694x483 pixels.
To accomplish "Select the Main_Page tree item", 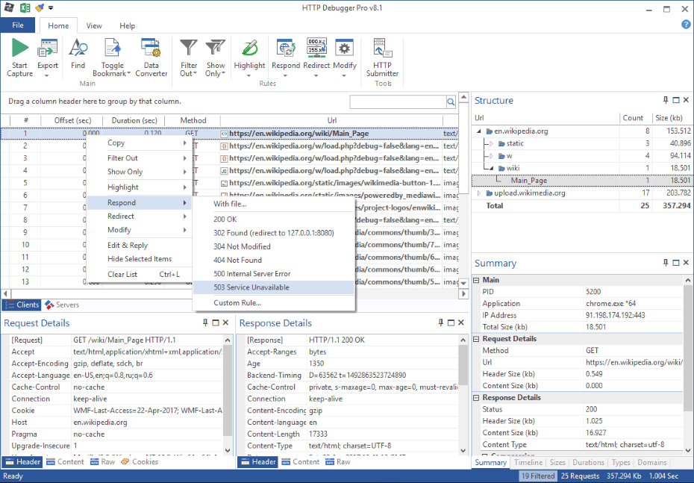I will (x=529, y=181).
